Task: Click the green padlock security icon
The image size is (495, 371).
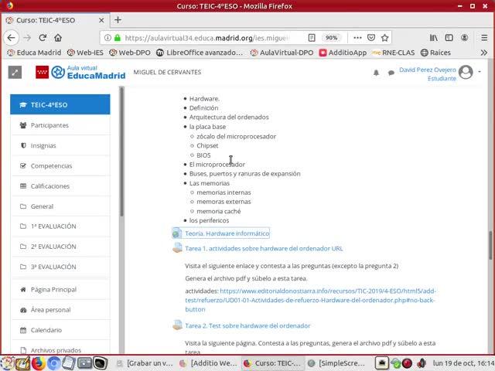Action: [117, 38]
